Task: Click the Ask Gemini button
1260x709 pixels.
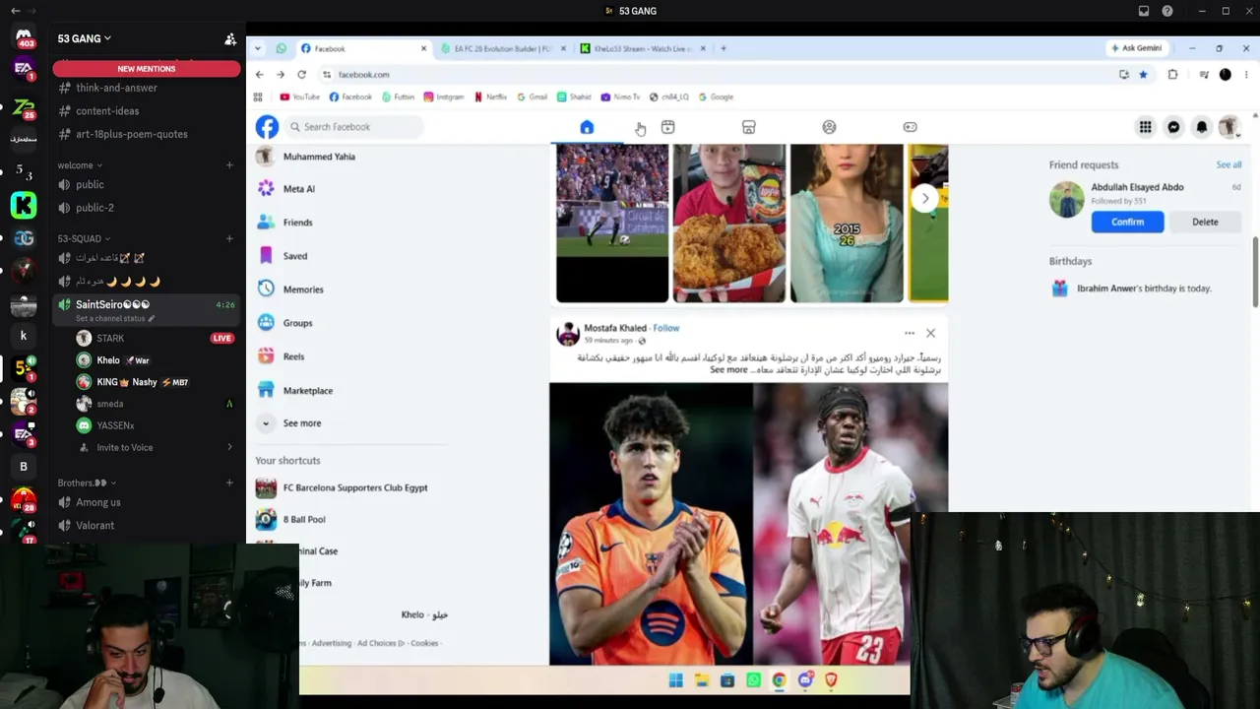Action: (x=1136, y=48)
